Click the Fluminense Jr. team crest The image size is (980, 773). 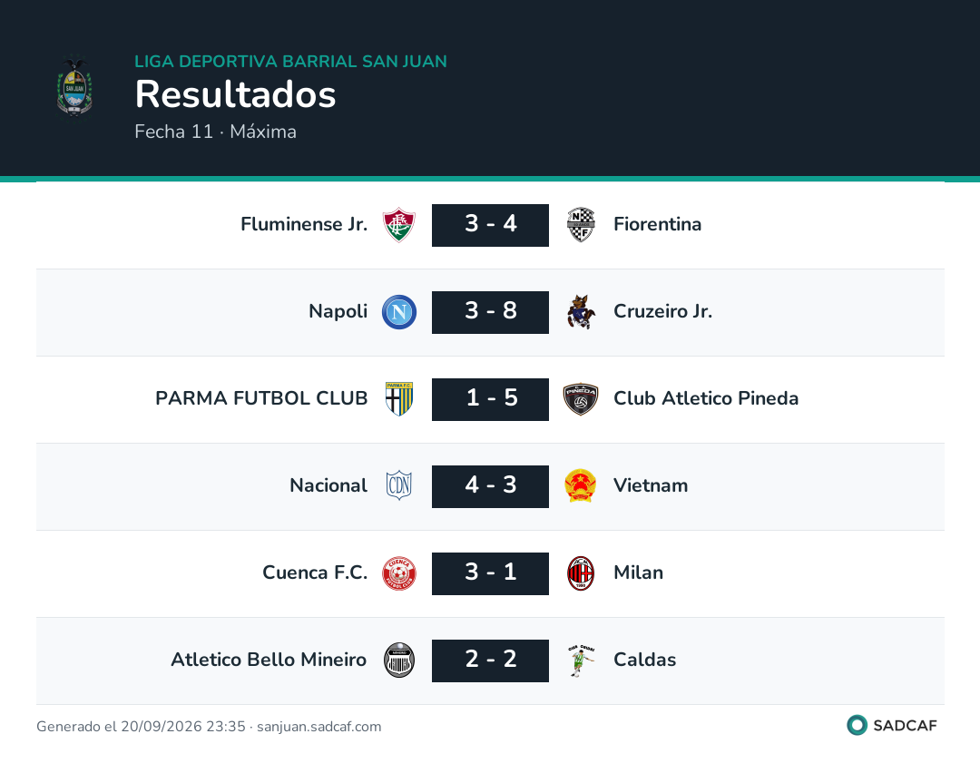tap(399, 225)
